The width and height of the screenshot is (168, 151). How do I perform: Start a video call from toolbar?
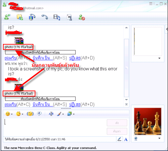[x=32, y=17]
